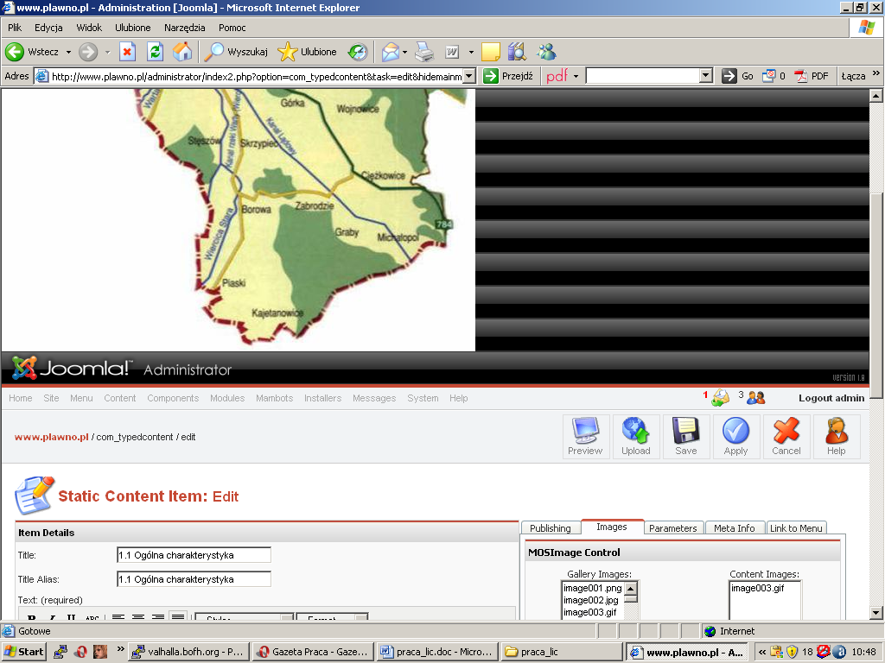885x663 pixels.
Task: Save the static content item
Action: point(685,436)
